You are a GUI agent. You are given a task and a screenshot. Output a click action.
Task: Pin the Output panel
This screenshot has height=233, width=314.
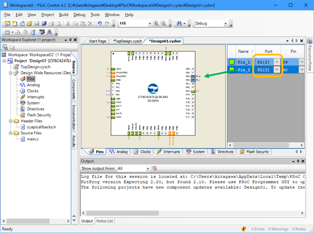point(298,161)
